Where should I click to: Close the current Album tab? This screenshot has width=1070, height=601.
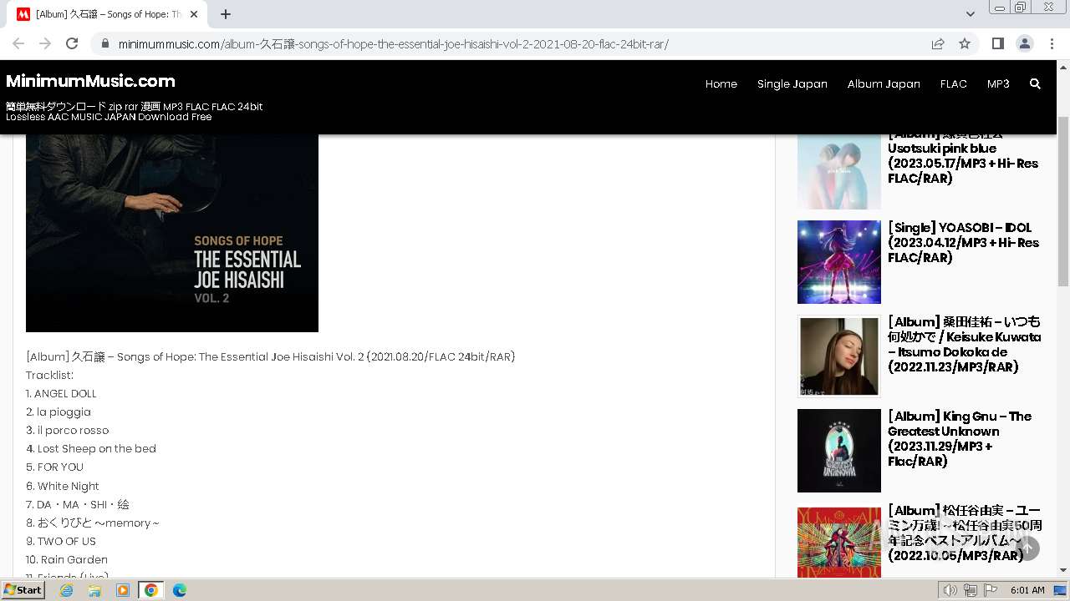(194, 14)
